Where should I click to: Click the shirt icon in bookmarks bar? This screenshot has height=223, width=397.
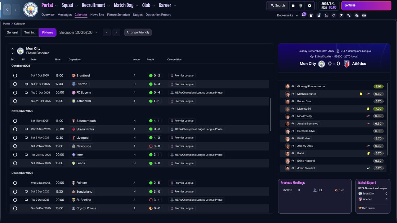click(311, 15)
